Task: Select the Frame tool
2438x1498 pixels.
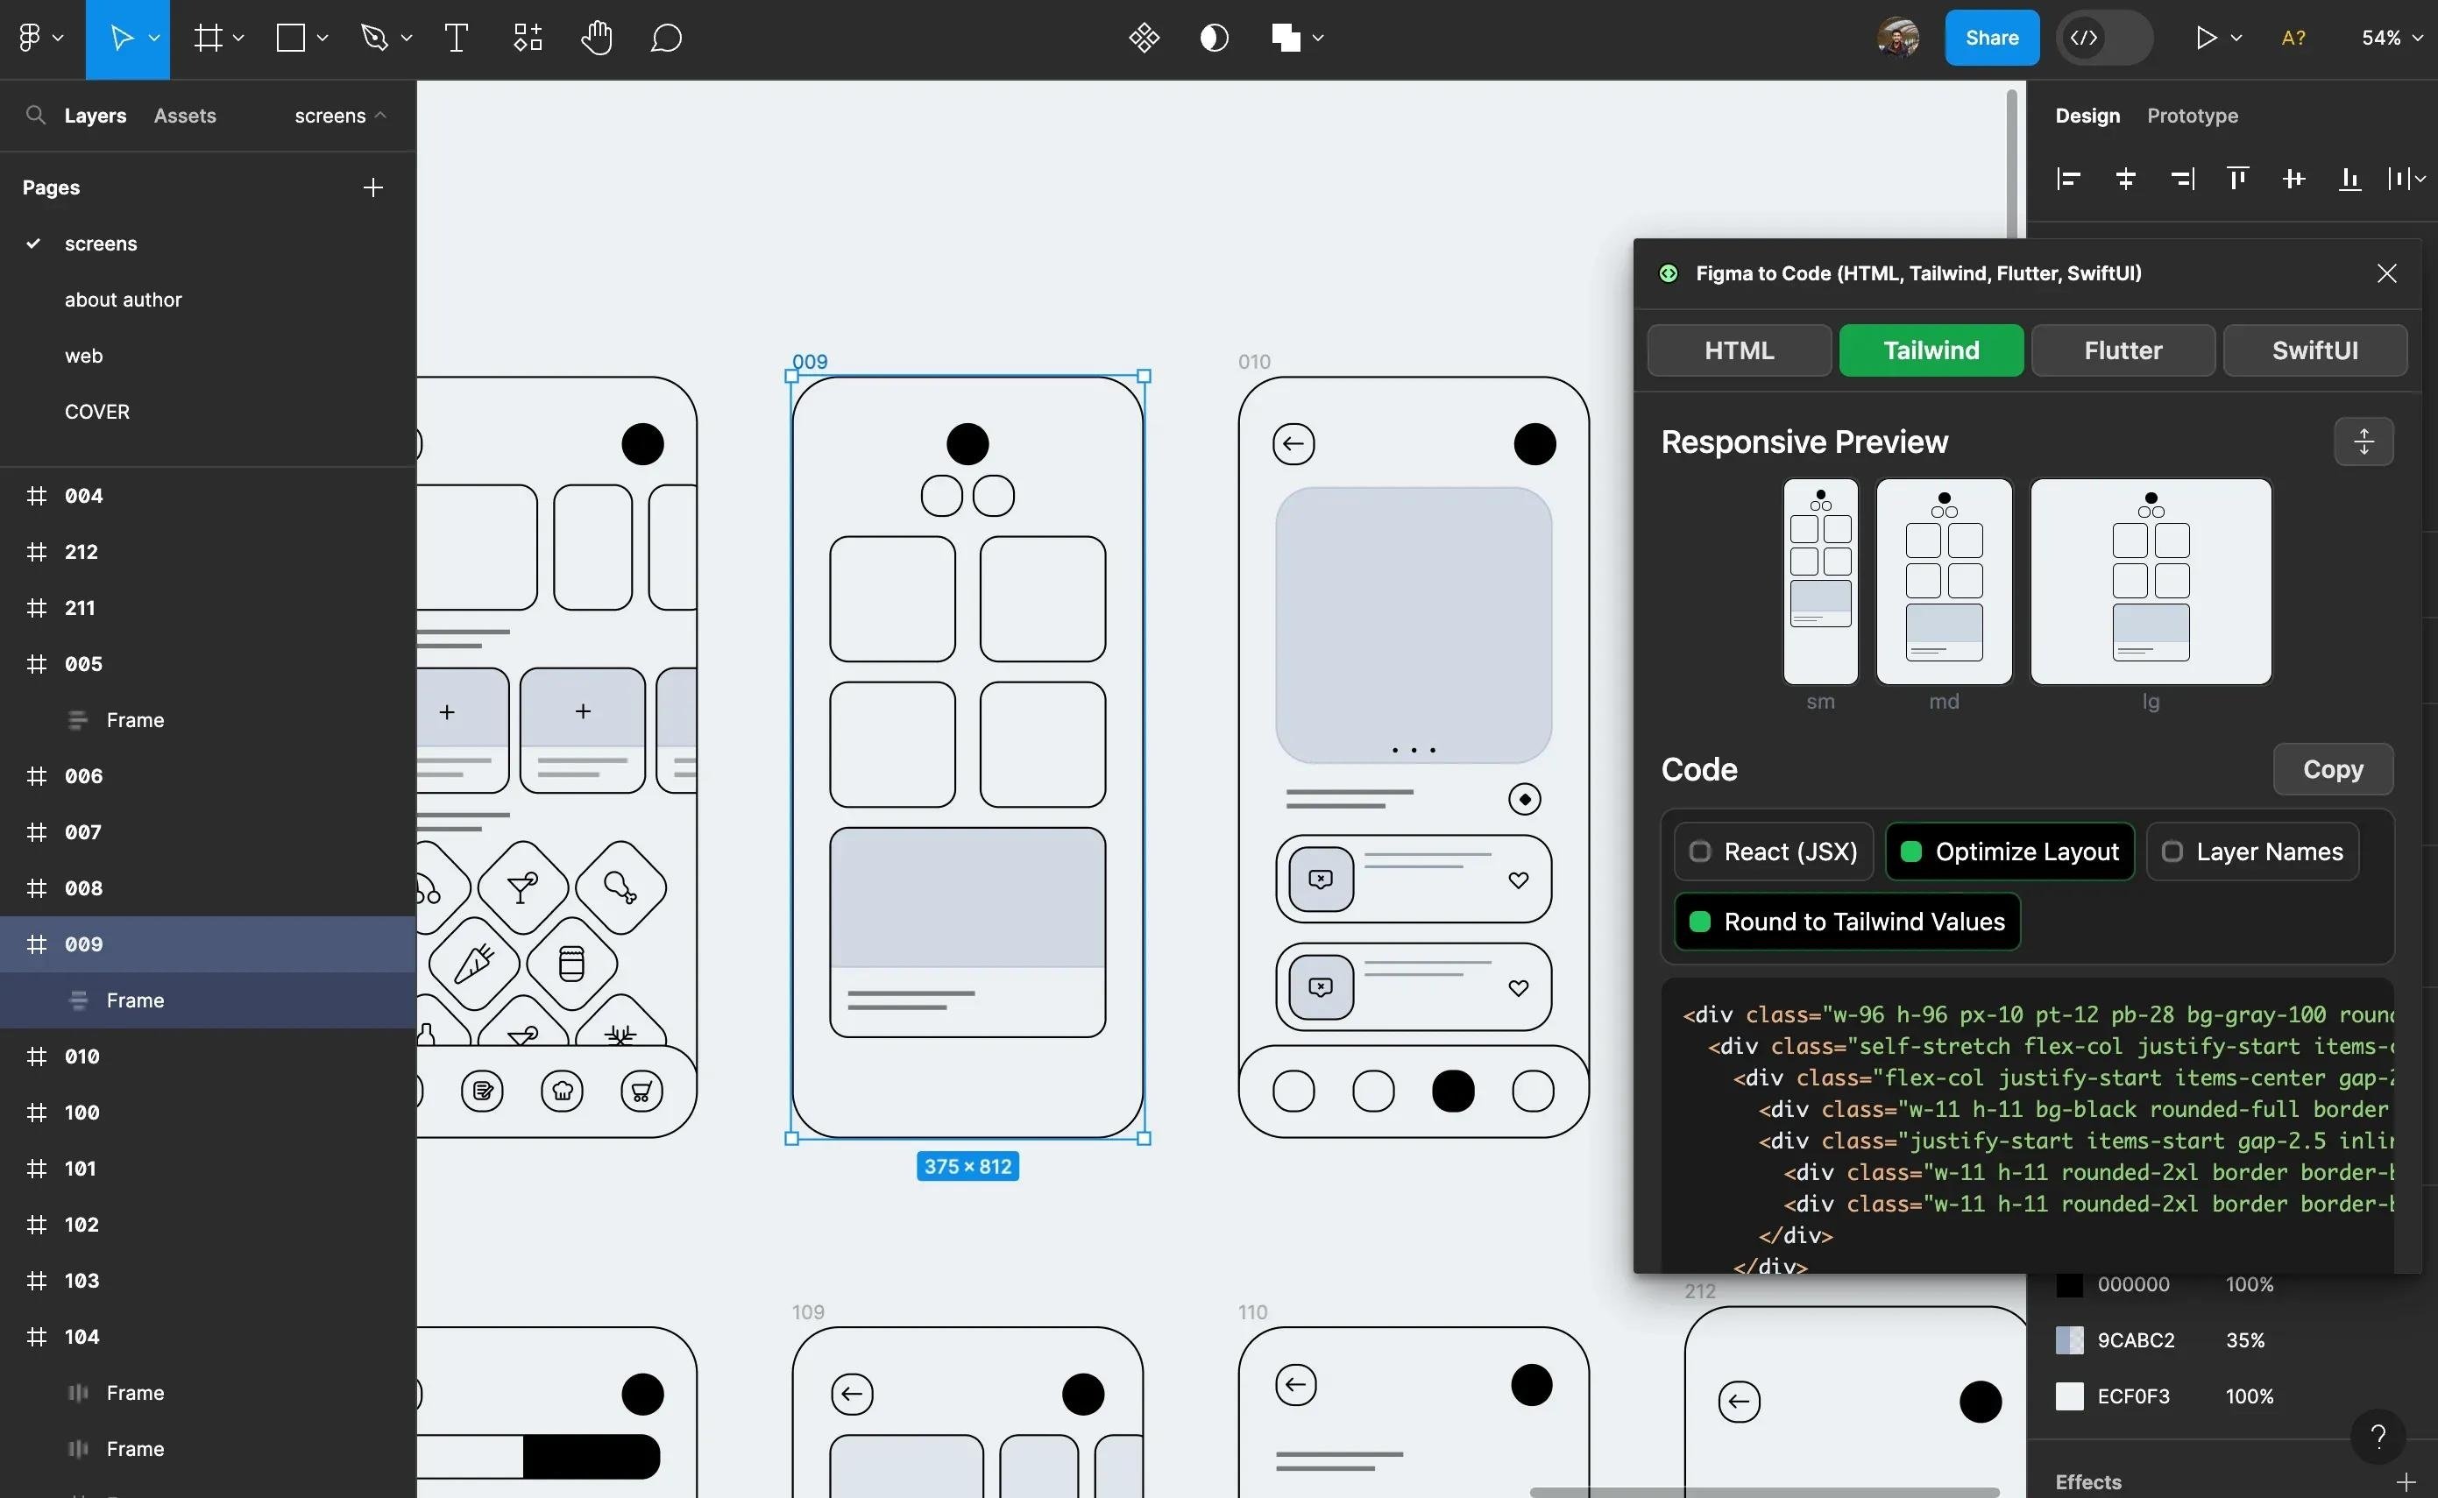Action: pyautogui.click(x=209, y=38)
